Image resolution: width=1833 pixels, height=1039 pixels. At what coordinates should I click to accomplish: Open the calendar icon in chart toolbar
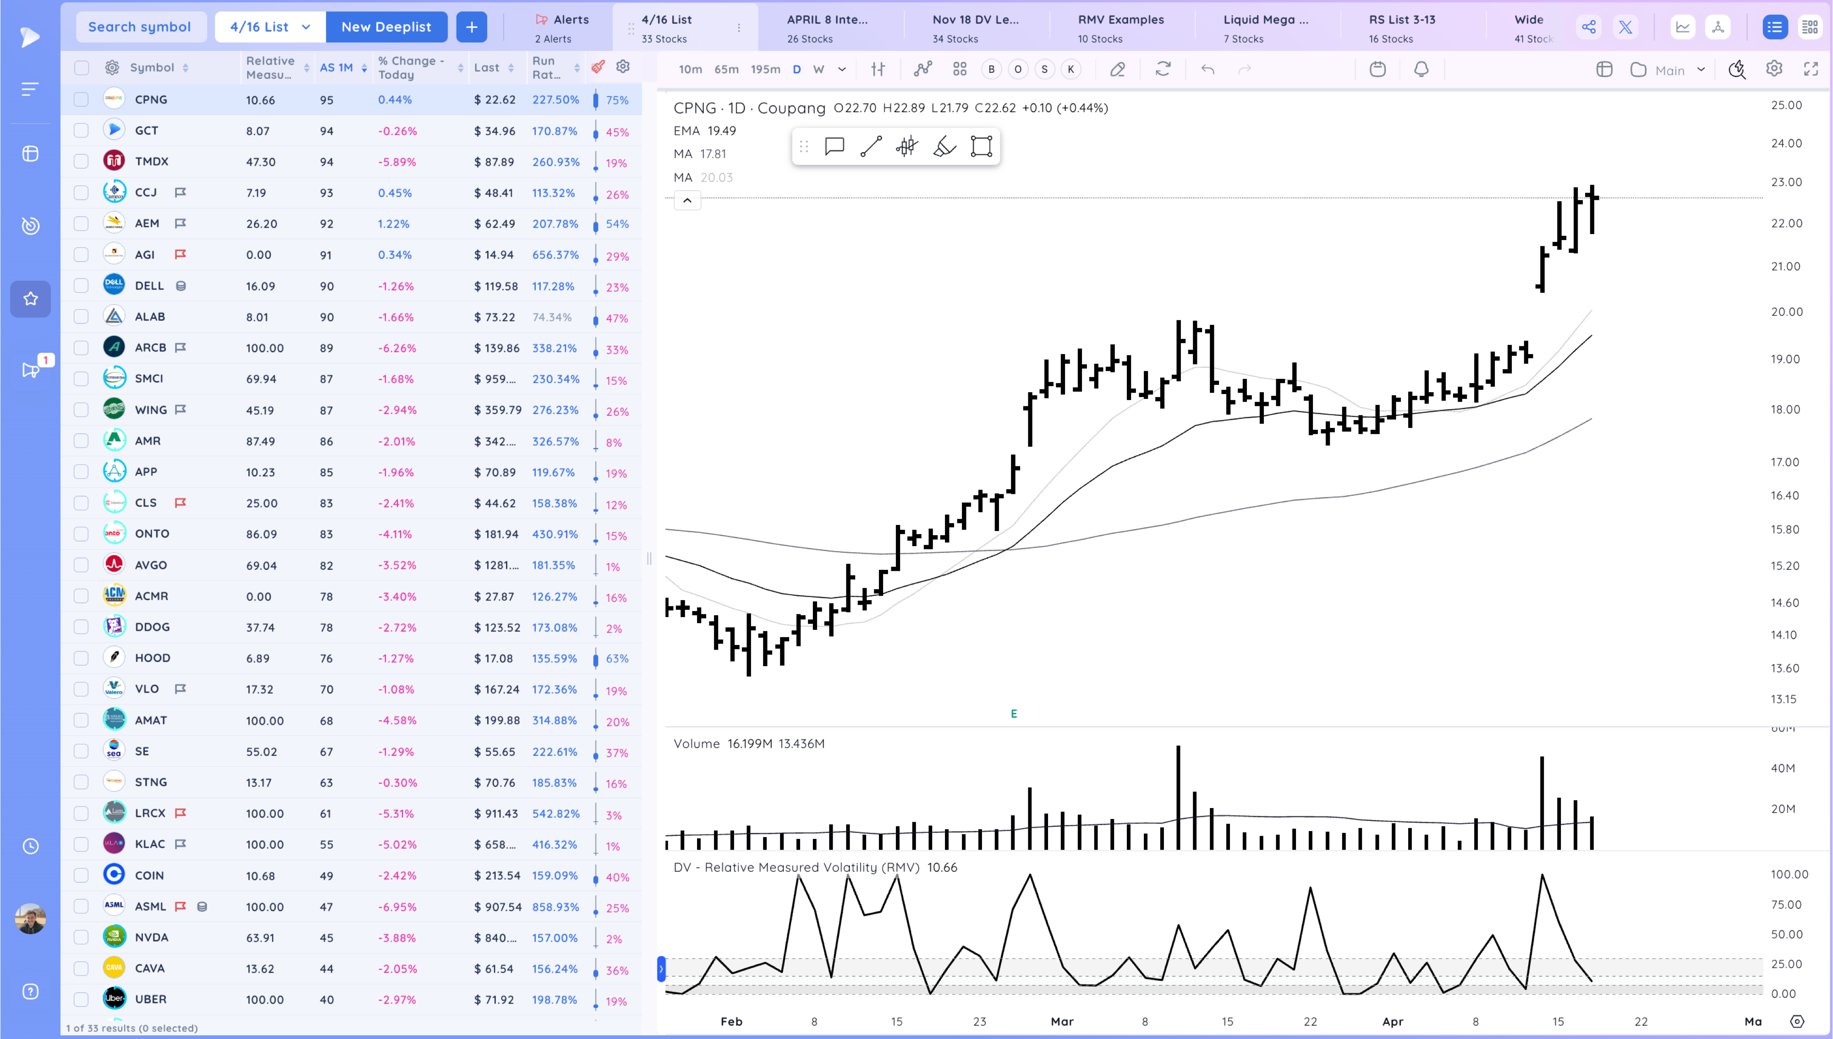[1377, 69]
